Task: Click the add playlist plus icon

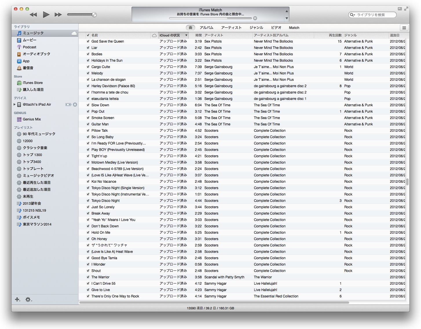Action: 17,299
